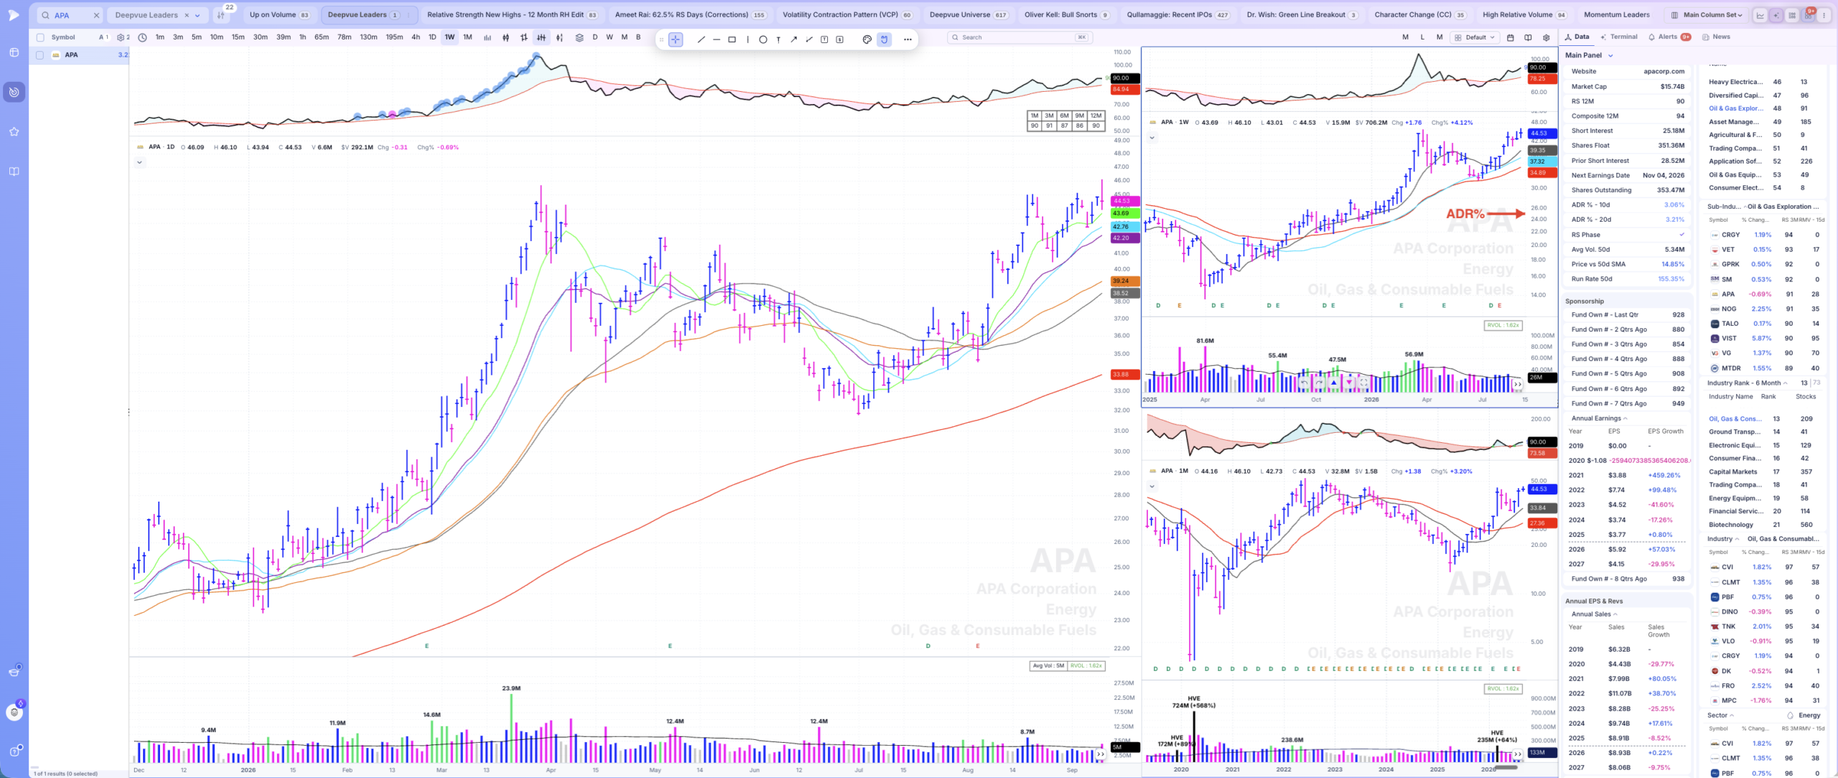Click the 6M RS period button

pyautogui.click(x=1064, y=116)
